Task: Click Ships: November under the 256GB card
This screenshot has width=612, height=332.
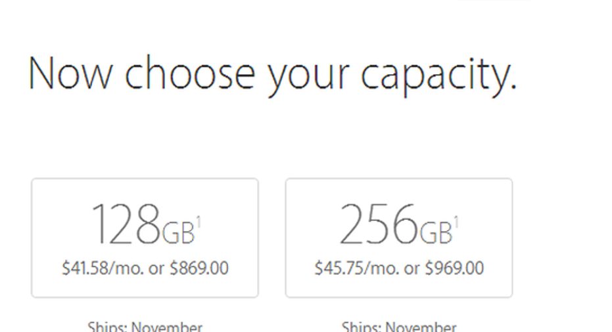Action: (398, 326)
